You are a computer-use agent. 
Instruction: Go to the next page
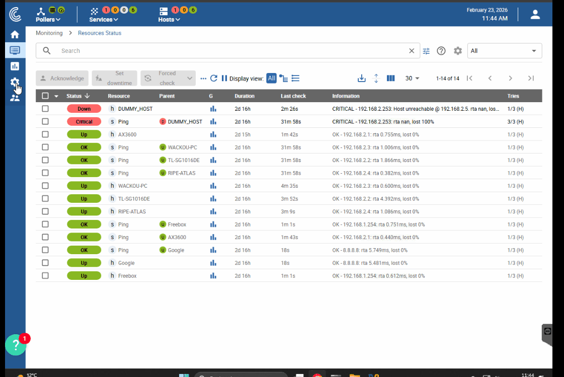[510, 78]
